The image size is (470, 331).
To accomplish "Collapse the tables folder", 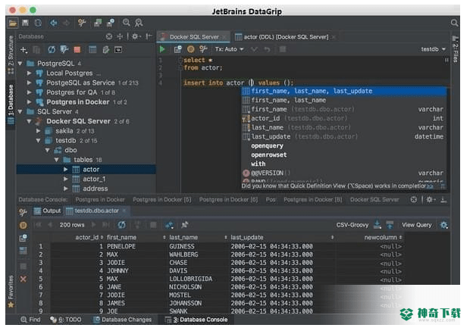I will click(x=57, y=160).
